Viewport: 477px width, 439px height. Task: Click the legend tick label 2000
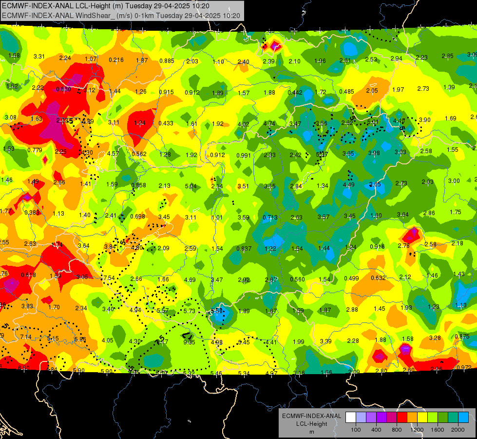(458, 430)
